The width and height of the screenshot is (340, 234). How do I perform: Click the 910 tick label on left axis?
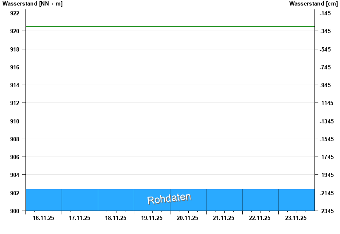[14, 121]
